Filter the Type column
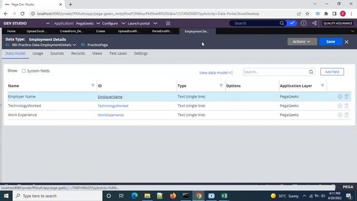 (221, 85)
